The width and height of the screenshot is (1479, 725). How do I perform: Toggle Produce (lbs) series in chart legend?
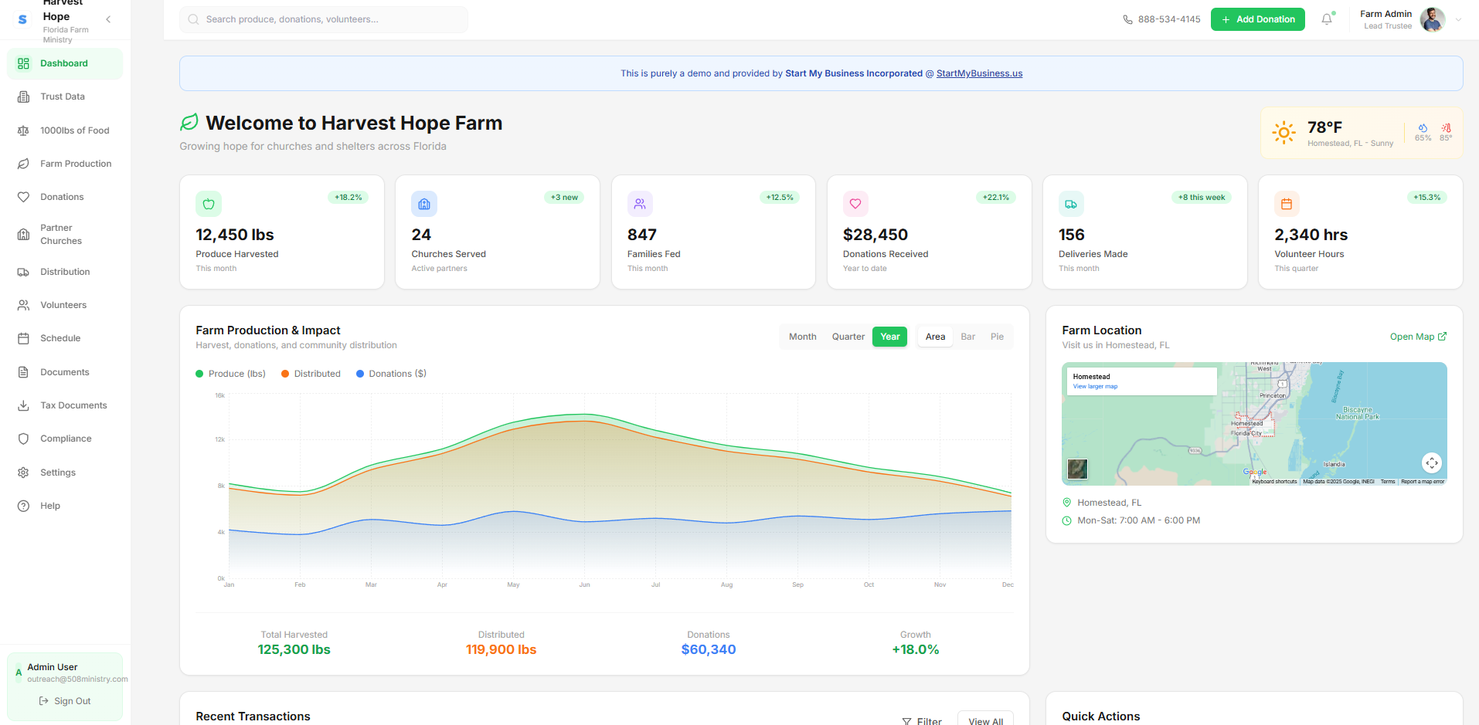coord(230,374)
